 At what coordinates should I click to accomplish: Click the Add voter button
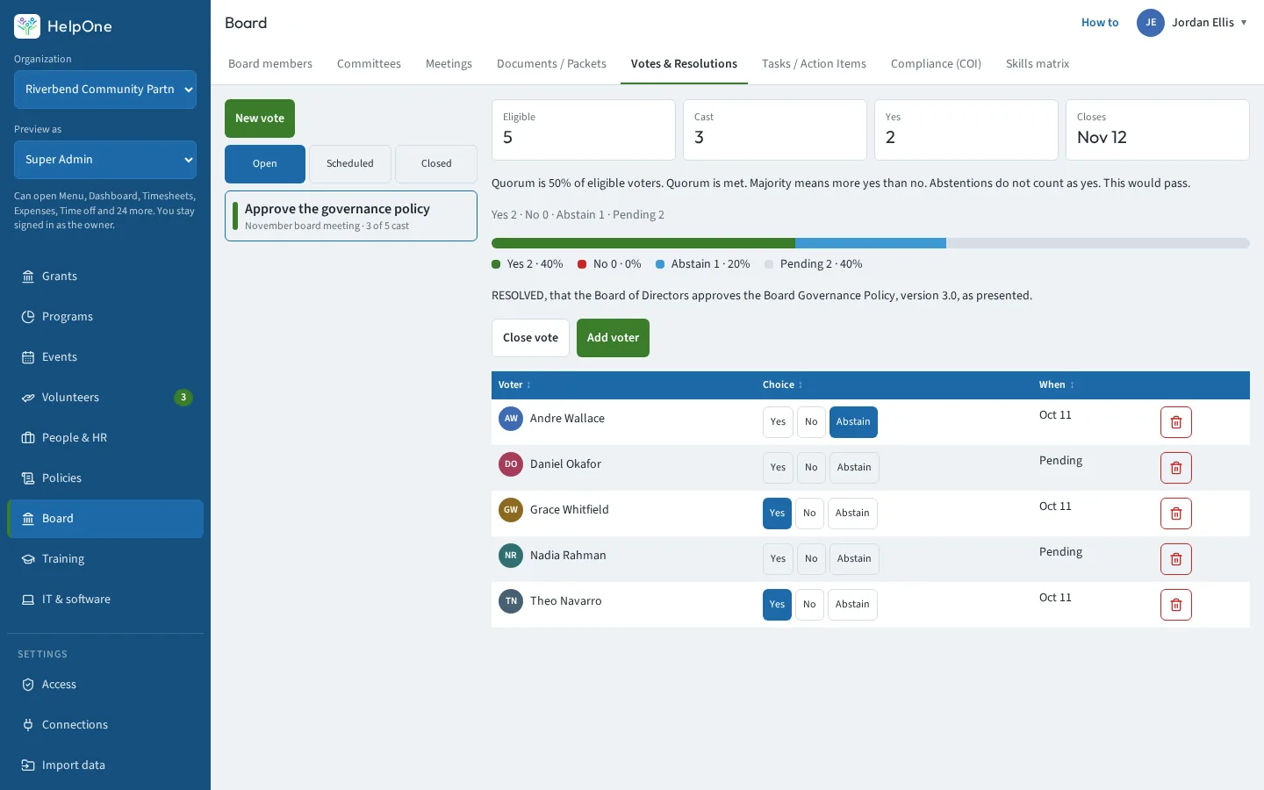click(613, 338)
